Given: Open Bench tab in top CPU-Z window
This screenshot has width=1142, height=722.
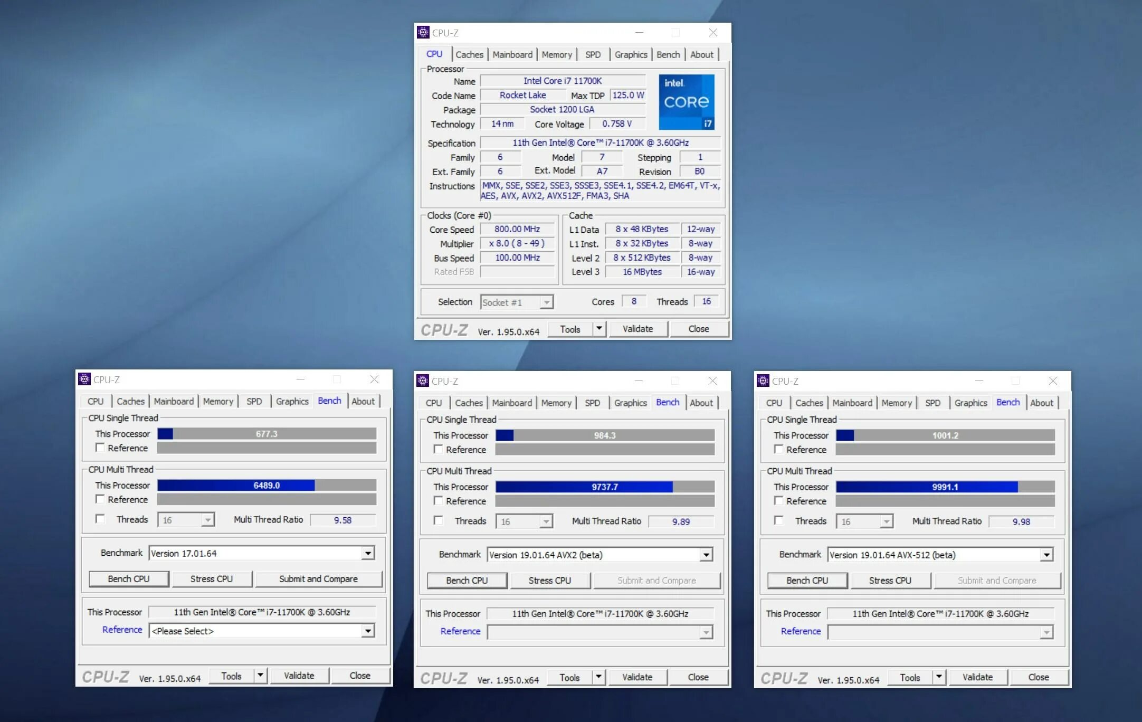Looking at the screenshot, I should pos(668,54).
